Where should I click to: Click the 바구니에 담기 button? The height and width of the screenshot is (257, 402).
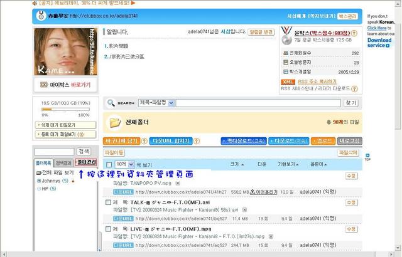click(x=121, y=141)
